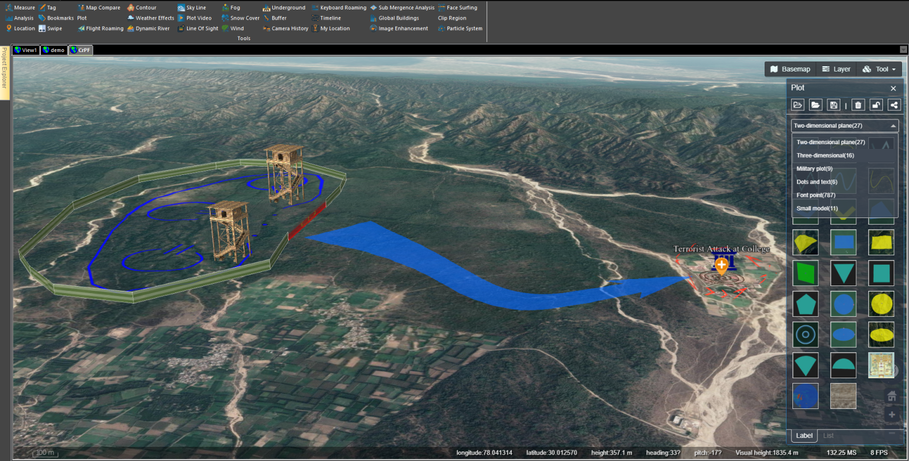
Task: Open the Contour analysis tool
Action: pos(144,7)
